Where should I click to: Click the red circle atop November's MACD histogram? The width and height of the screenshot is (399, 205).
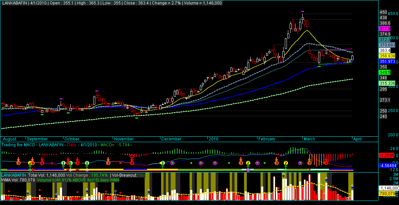click(x=132, y=156)
